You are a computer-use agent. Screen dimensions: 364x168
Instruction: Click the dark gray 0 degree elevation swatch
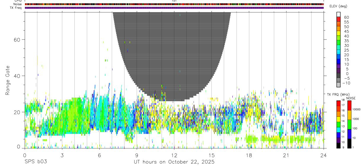(x=339, y=75)
